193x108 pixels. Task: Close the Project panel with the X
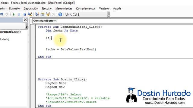(x=25, y=20)
